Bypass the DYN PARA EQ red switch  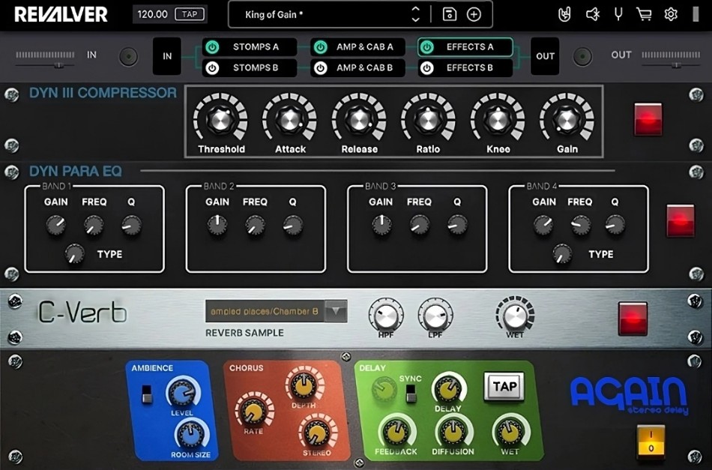(x=681, y=220)
